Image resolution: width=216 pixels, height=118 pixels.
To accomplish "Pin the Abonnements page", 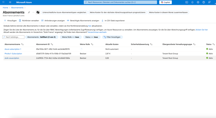I will point(29,12).
